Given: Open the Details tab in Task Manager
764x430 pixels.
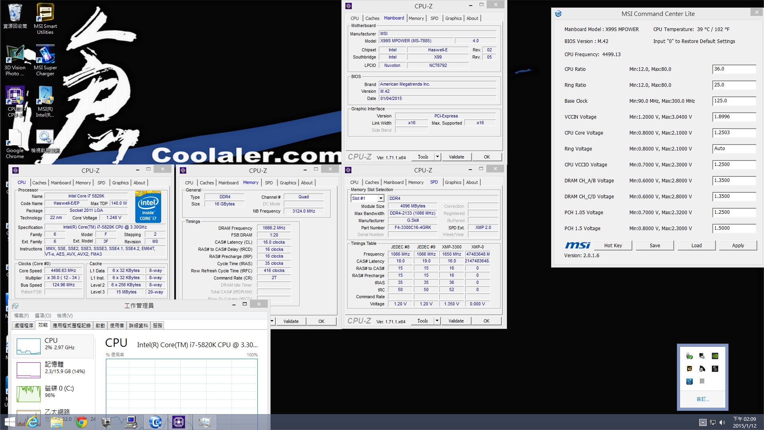Looking at the screenshot, I should pos(138,325).
